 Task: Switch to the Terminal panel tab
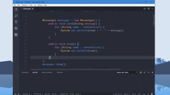[59, 73]
